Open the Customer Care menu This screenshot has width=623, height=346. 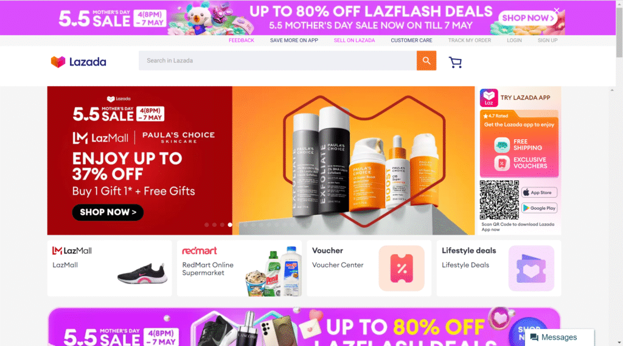click(411, 41)
